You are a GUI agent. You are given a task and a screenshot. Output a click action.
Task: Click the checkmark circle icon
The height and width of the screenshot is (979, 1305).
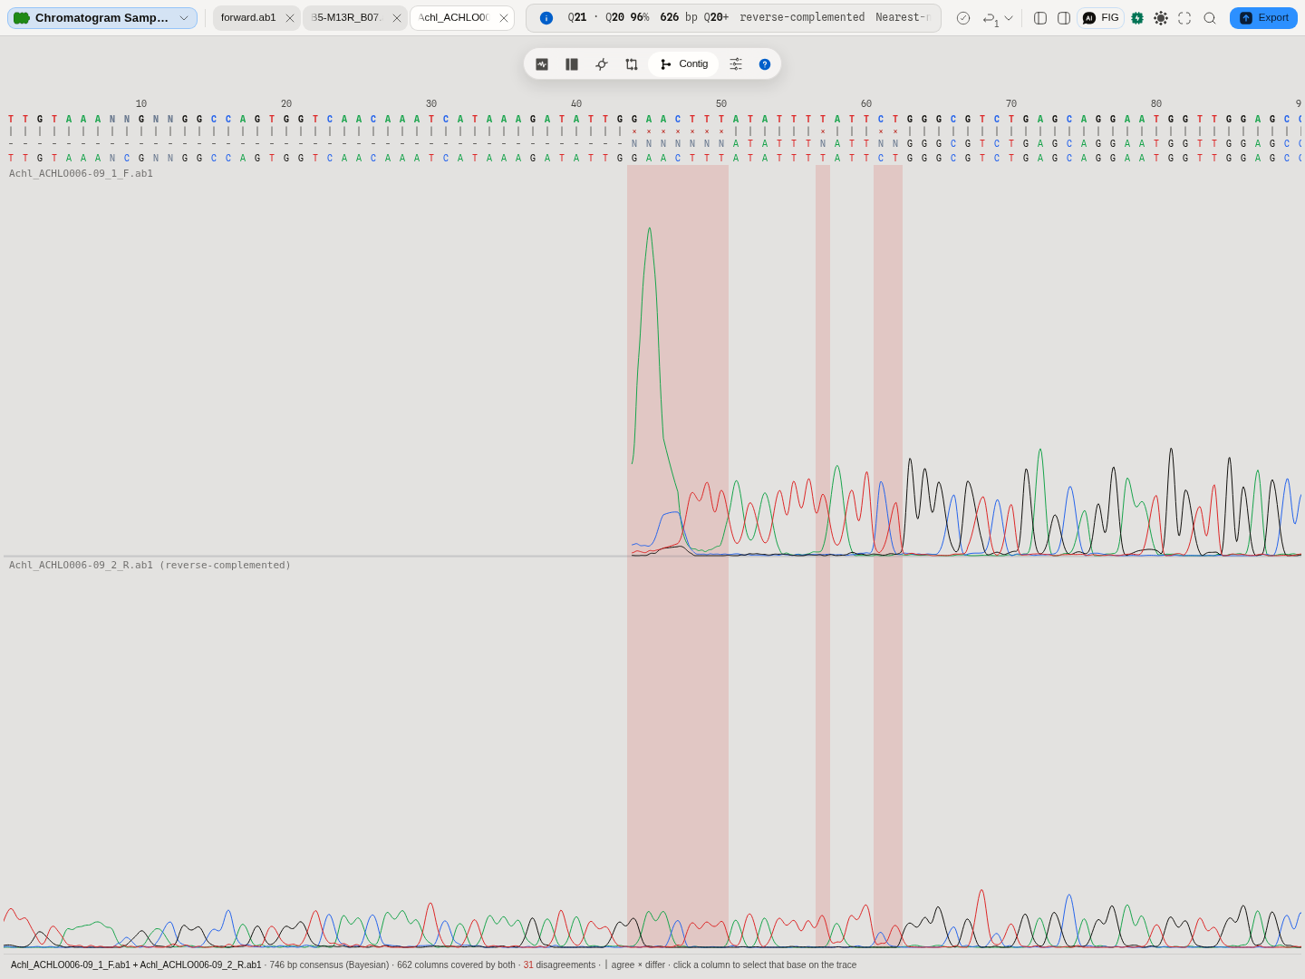coord(963,18)
